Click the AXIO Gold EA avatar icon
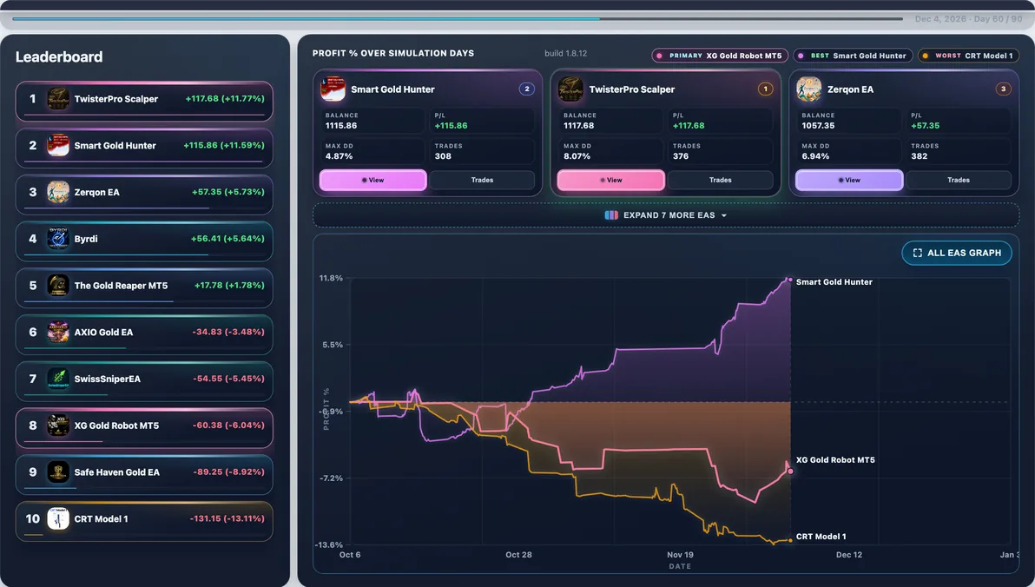This screenshot has height=587, width=1035. point(58,332)
